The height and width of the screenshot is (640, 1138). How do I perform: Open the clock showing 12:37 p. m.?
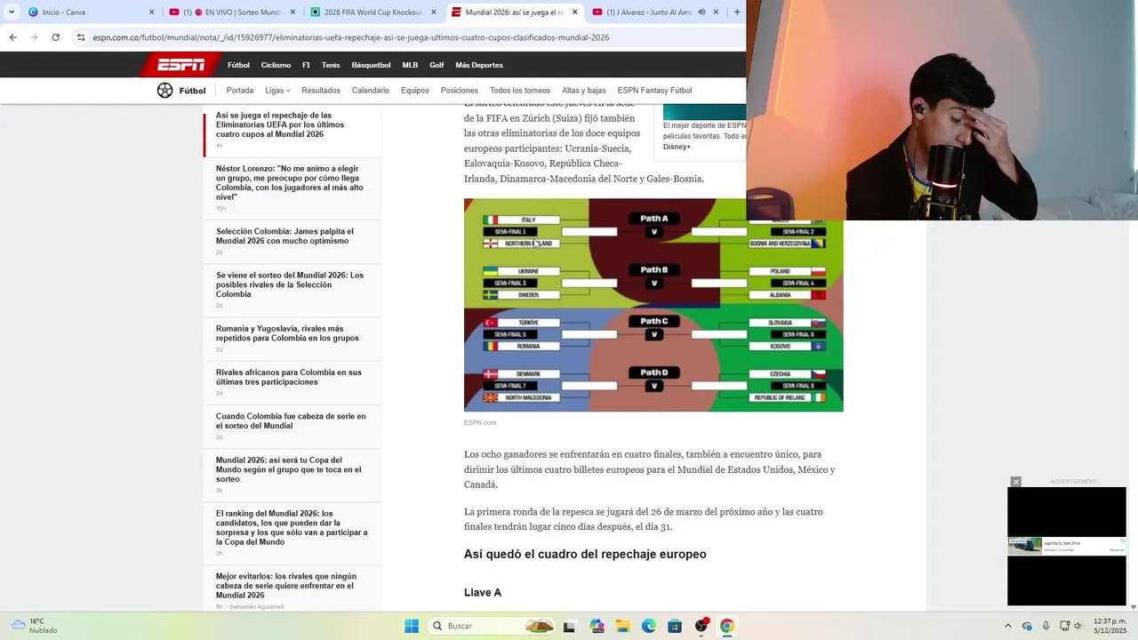[x=1110, y=626]
